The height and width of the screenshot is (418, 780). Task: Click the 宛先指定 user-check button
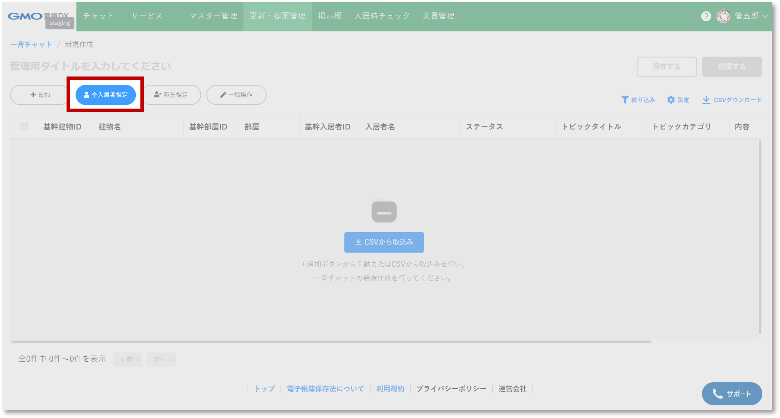click(171, 95)
